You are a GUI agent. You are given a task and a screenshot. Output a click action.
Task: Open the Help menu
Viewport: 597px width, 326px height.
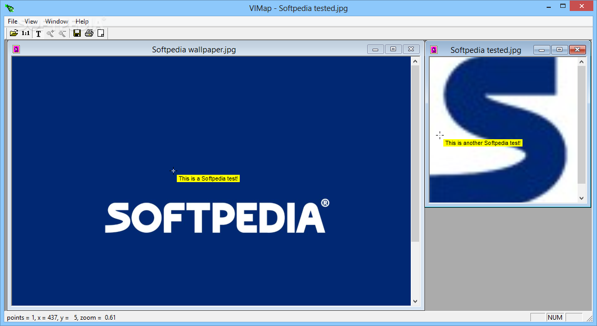[x=82, y=21]
